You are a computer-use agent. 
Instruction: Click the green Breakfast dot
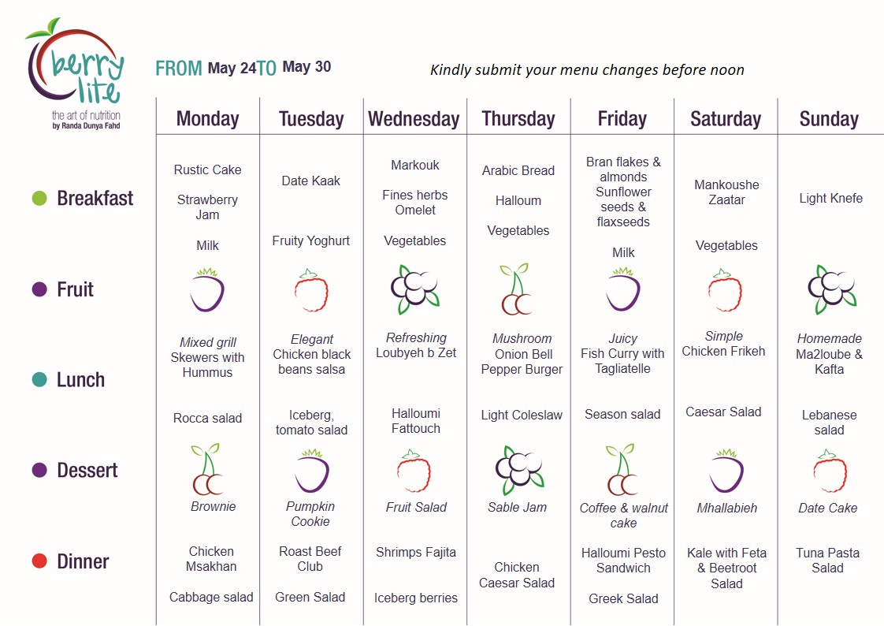coord(40,198)
